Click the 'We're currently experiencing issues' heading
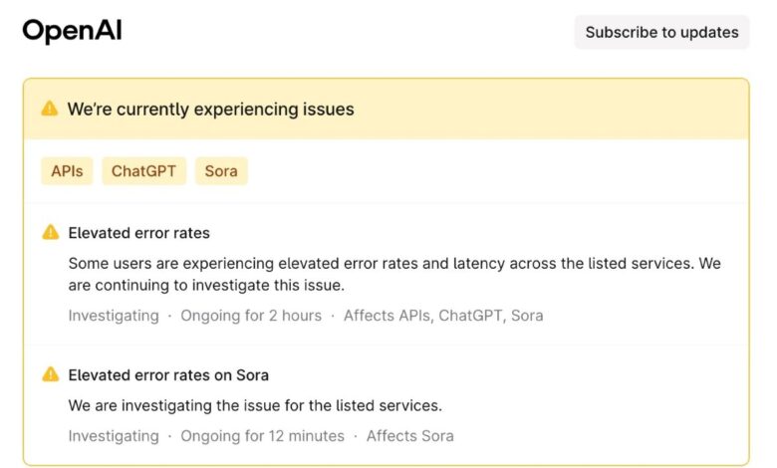The width and height of the screenshot is (777, 468). pyautogui.click(x=210, y=109)
